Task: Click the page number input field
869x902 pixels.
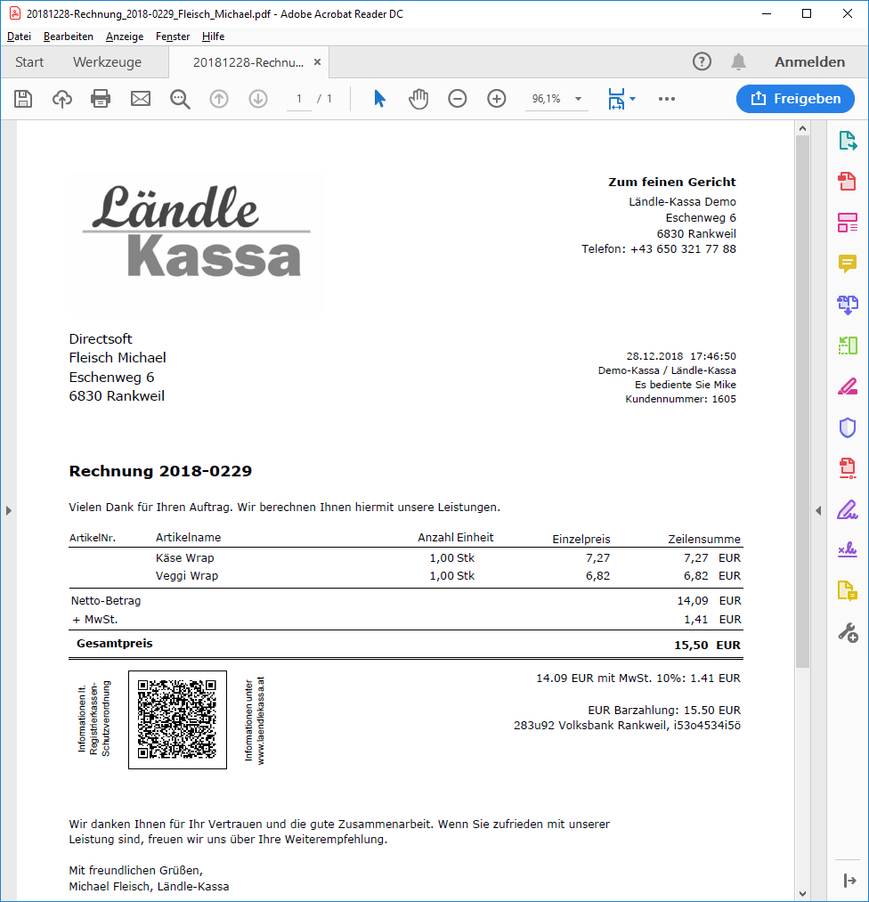Action: click(x=299, y=99)
